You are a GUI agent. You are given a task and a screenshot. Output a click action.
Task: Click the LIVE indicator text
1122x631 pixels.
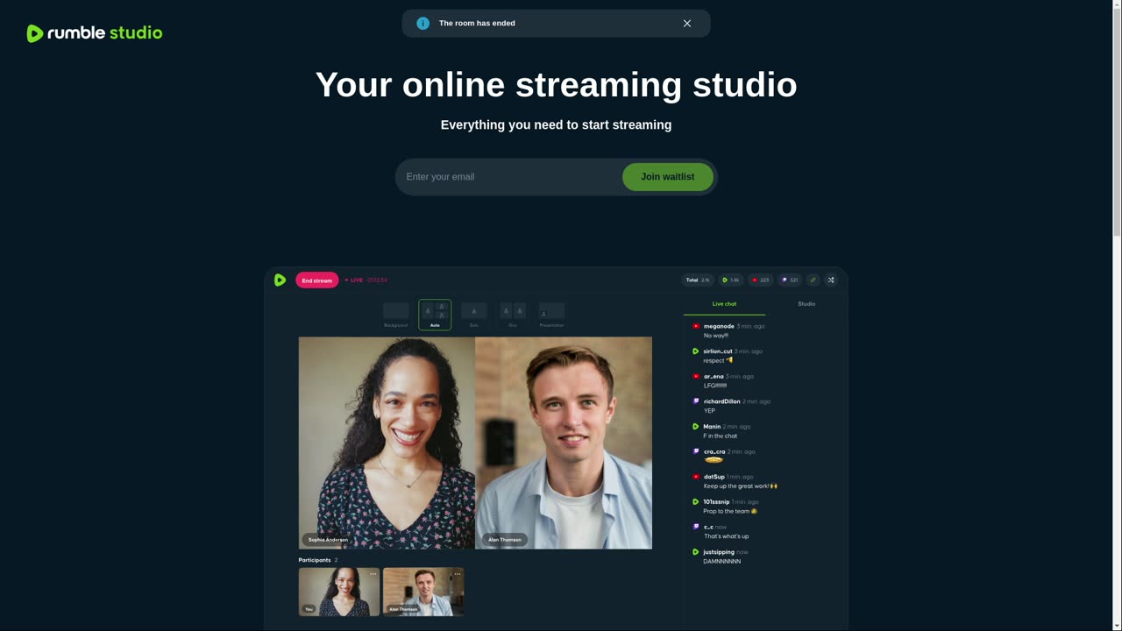(357, 280)
